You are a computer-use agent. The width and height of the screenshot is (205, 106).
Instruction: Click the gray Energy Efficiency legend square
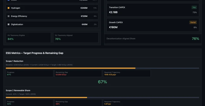[9, 16]
